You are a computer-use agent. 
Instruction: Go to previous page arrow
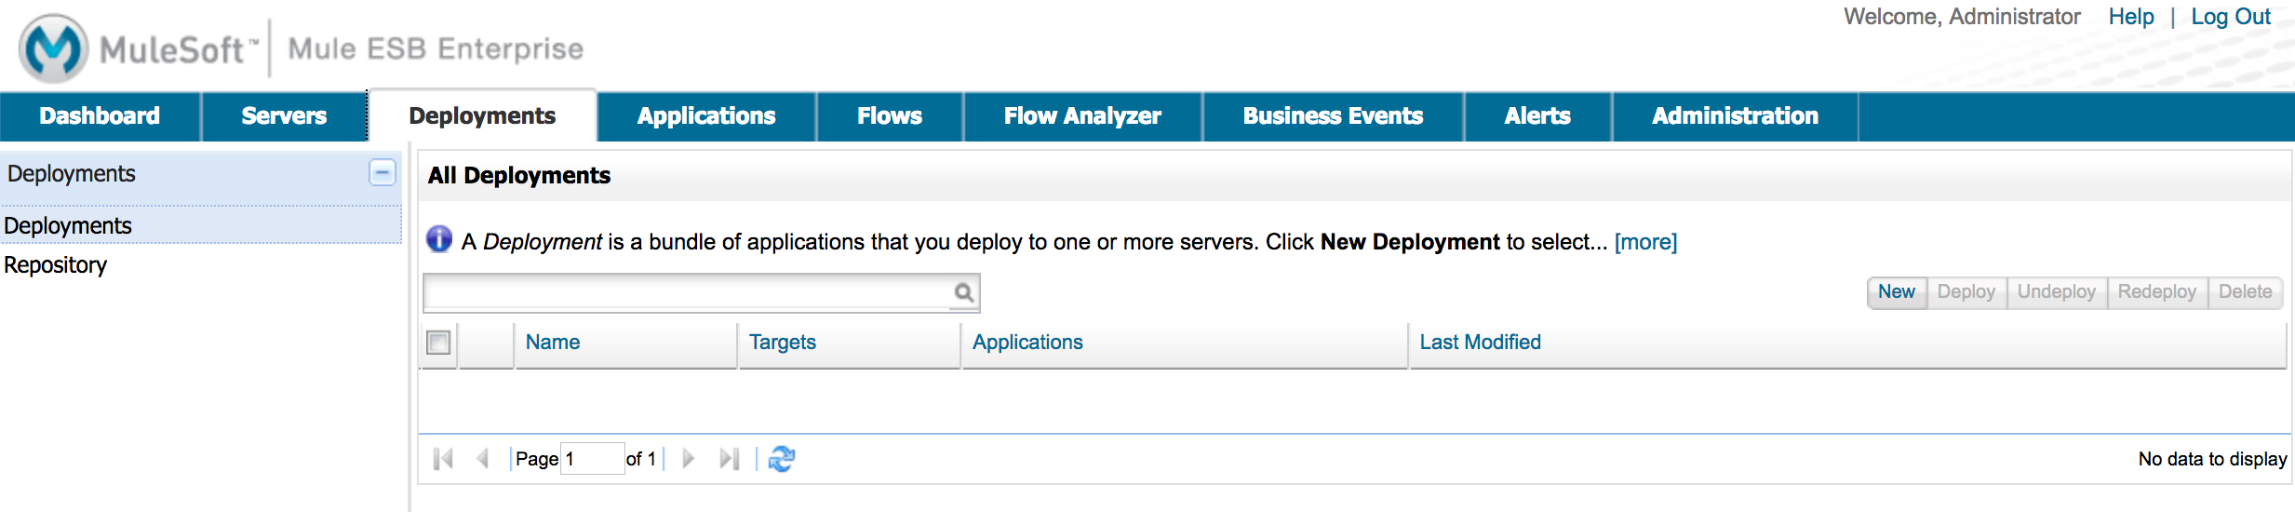pyautogui.click(x=482, y=459)
